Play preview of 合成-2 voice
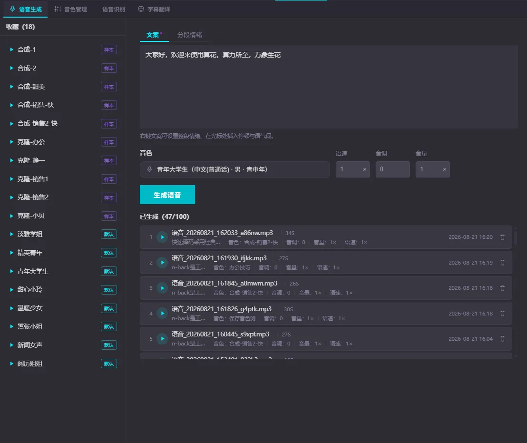Image resolution: width=527 pixels, height=443 pixels. (11, 68)
